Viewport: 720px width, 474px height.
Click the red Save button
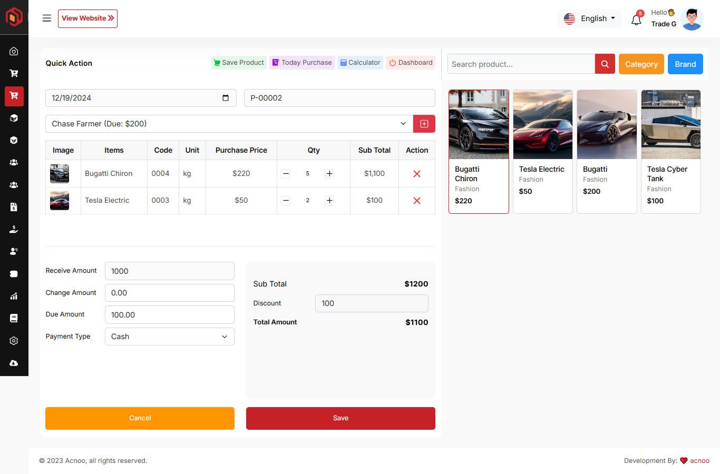coord(340,418)
